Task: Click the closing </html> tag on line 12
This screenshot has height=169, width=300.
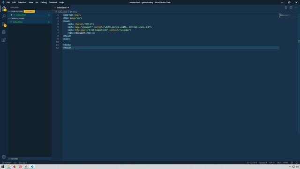Action: [x=67, y=48]
